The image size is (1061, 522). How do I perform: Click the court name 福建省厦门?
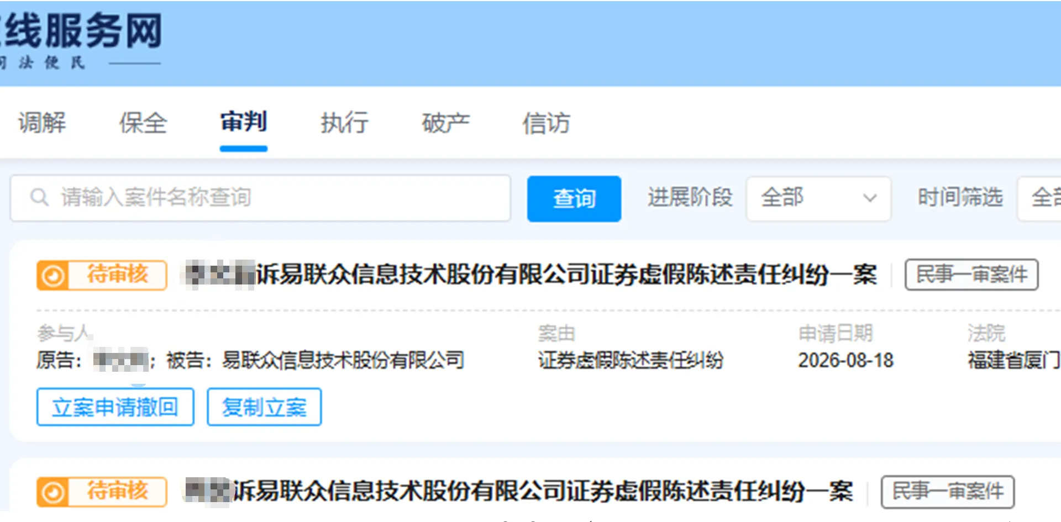click(1014, 361)
